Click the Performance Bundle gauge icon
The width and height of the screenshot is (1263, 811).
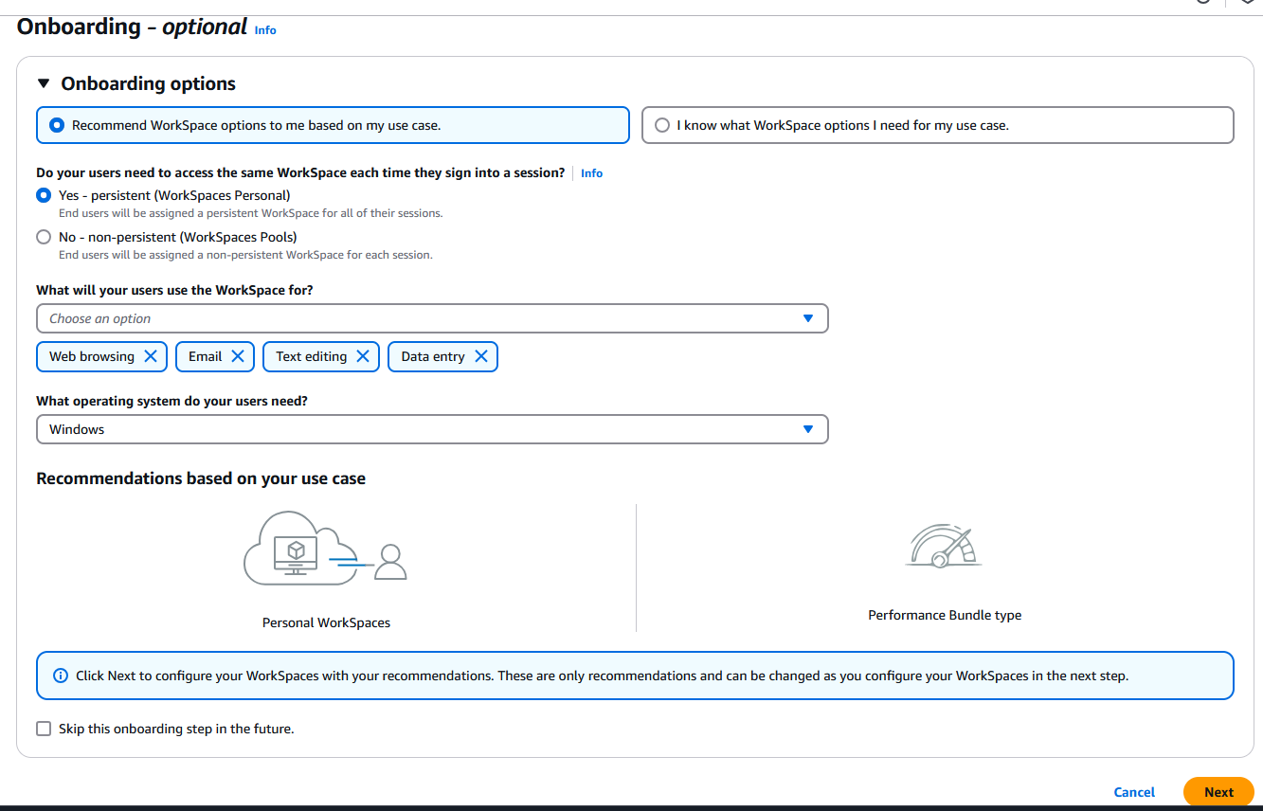pyautogui.click(x=943, y=547)
